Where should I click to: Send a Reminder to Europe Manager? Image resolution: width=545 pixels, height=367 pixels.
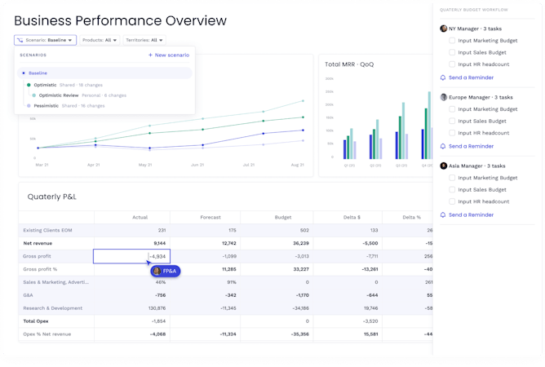[471, 146]
